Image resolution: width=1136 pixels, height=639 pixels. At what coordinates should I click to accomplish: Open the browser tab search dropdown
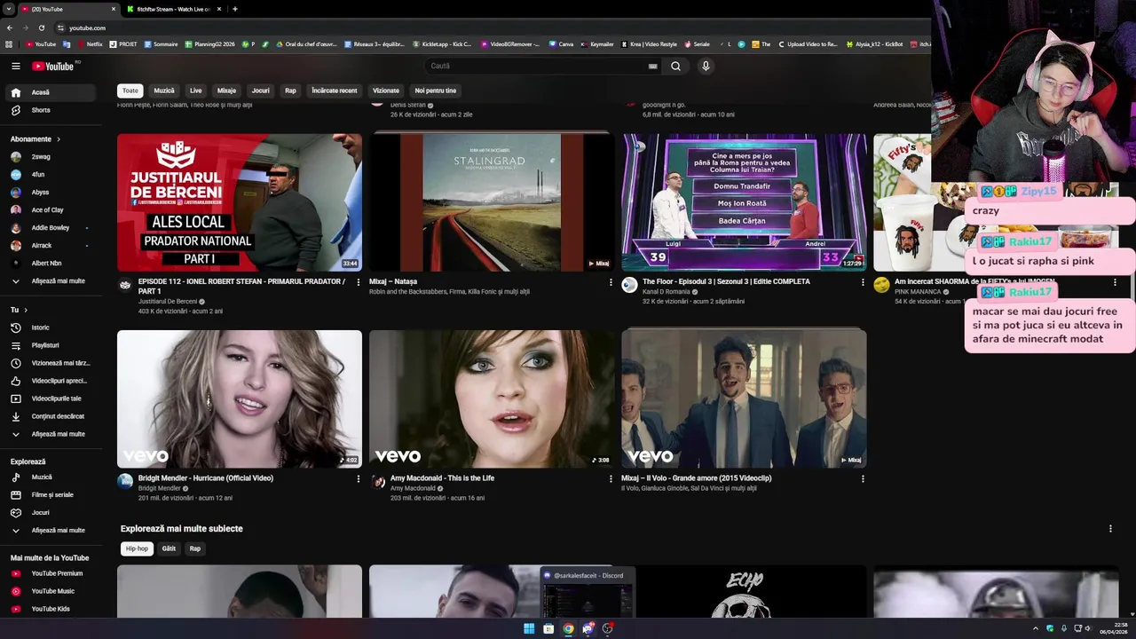9,9
